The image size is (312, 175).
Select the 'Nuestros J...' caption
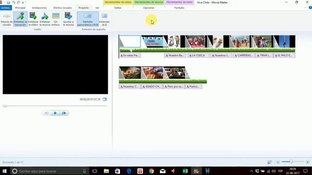click(221, 55)
